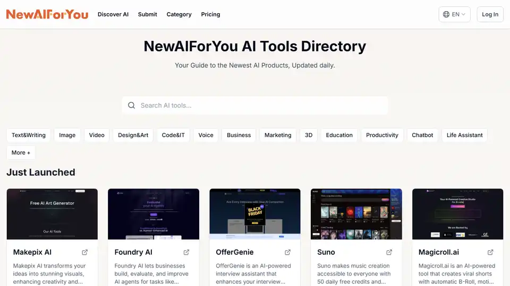
Task: Open OfferGenie preview thumbnail
Action: tap(255, 214)
